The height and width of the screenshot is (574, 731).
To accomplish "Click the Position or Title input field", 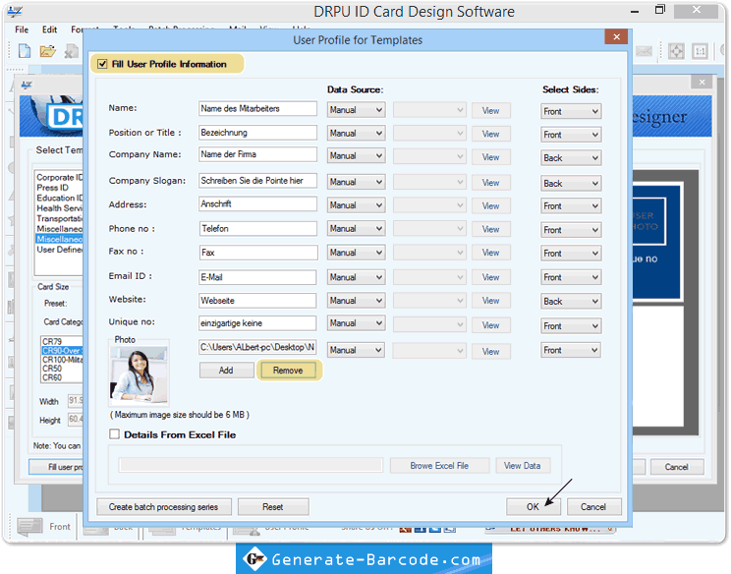I will pyautogui.click(x=257, y=133).
